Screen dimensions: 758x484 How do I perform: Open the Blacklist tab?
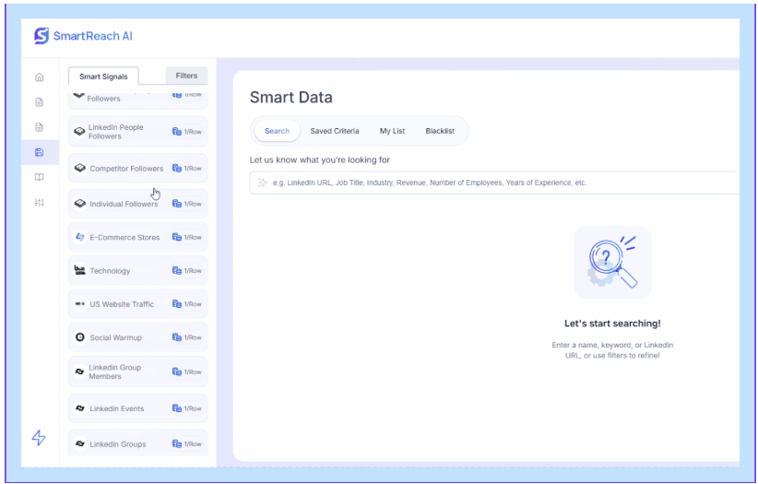click(440, 131)
